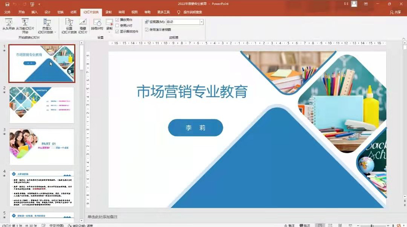Click zoom in plus button
Image resolution: width=407 pixels, height=227 pixels.
[388, 225]
